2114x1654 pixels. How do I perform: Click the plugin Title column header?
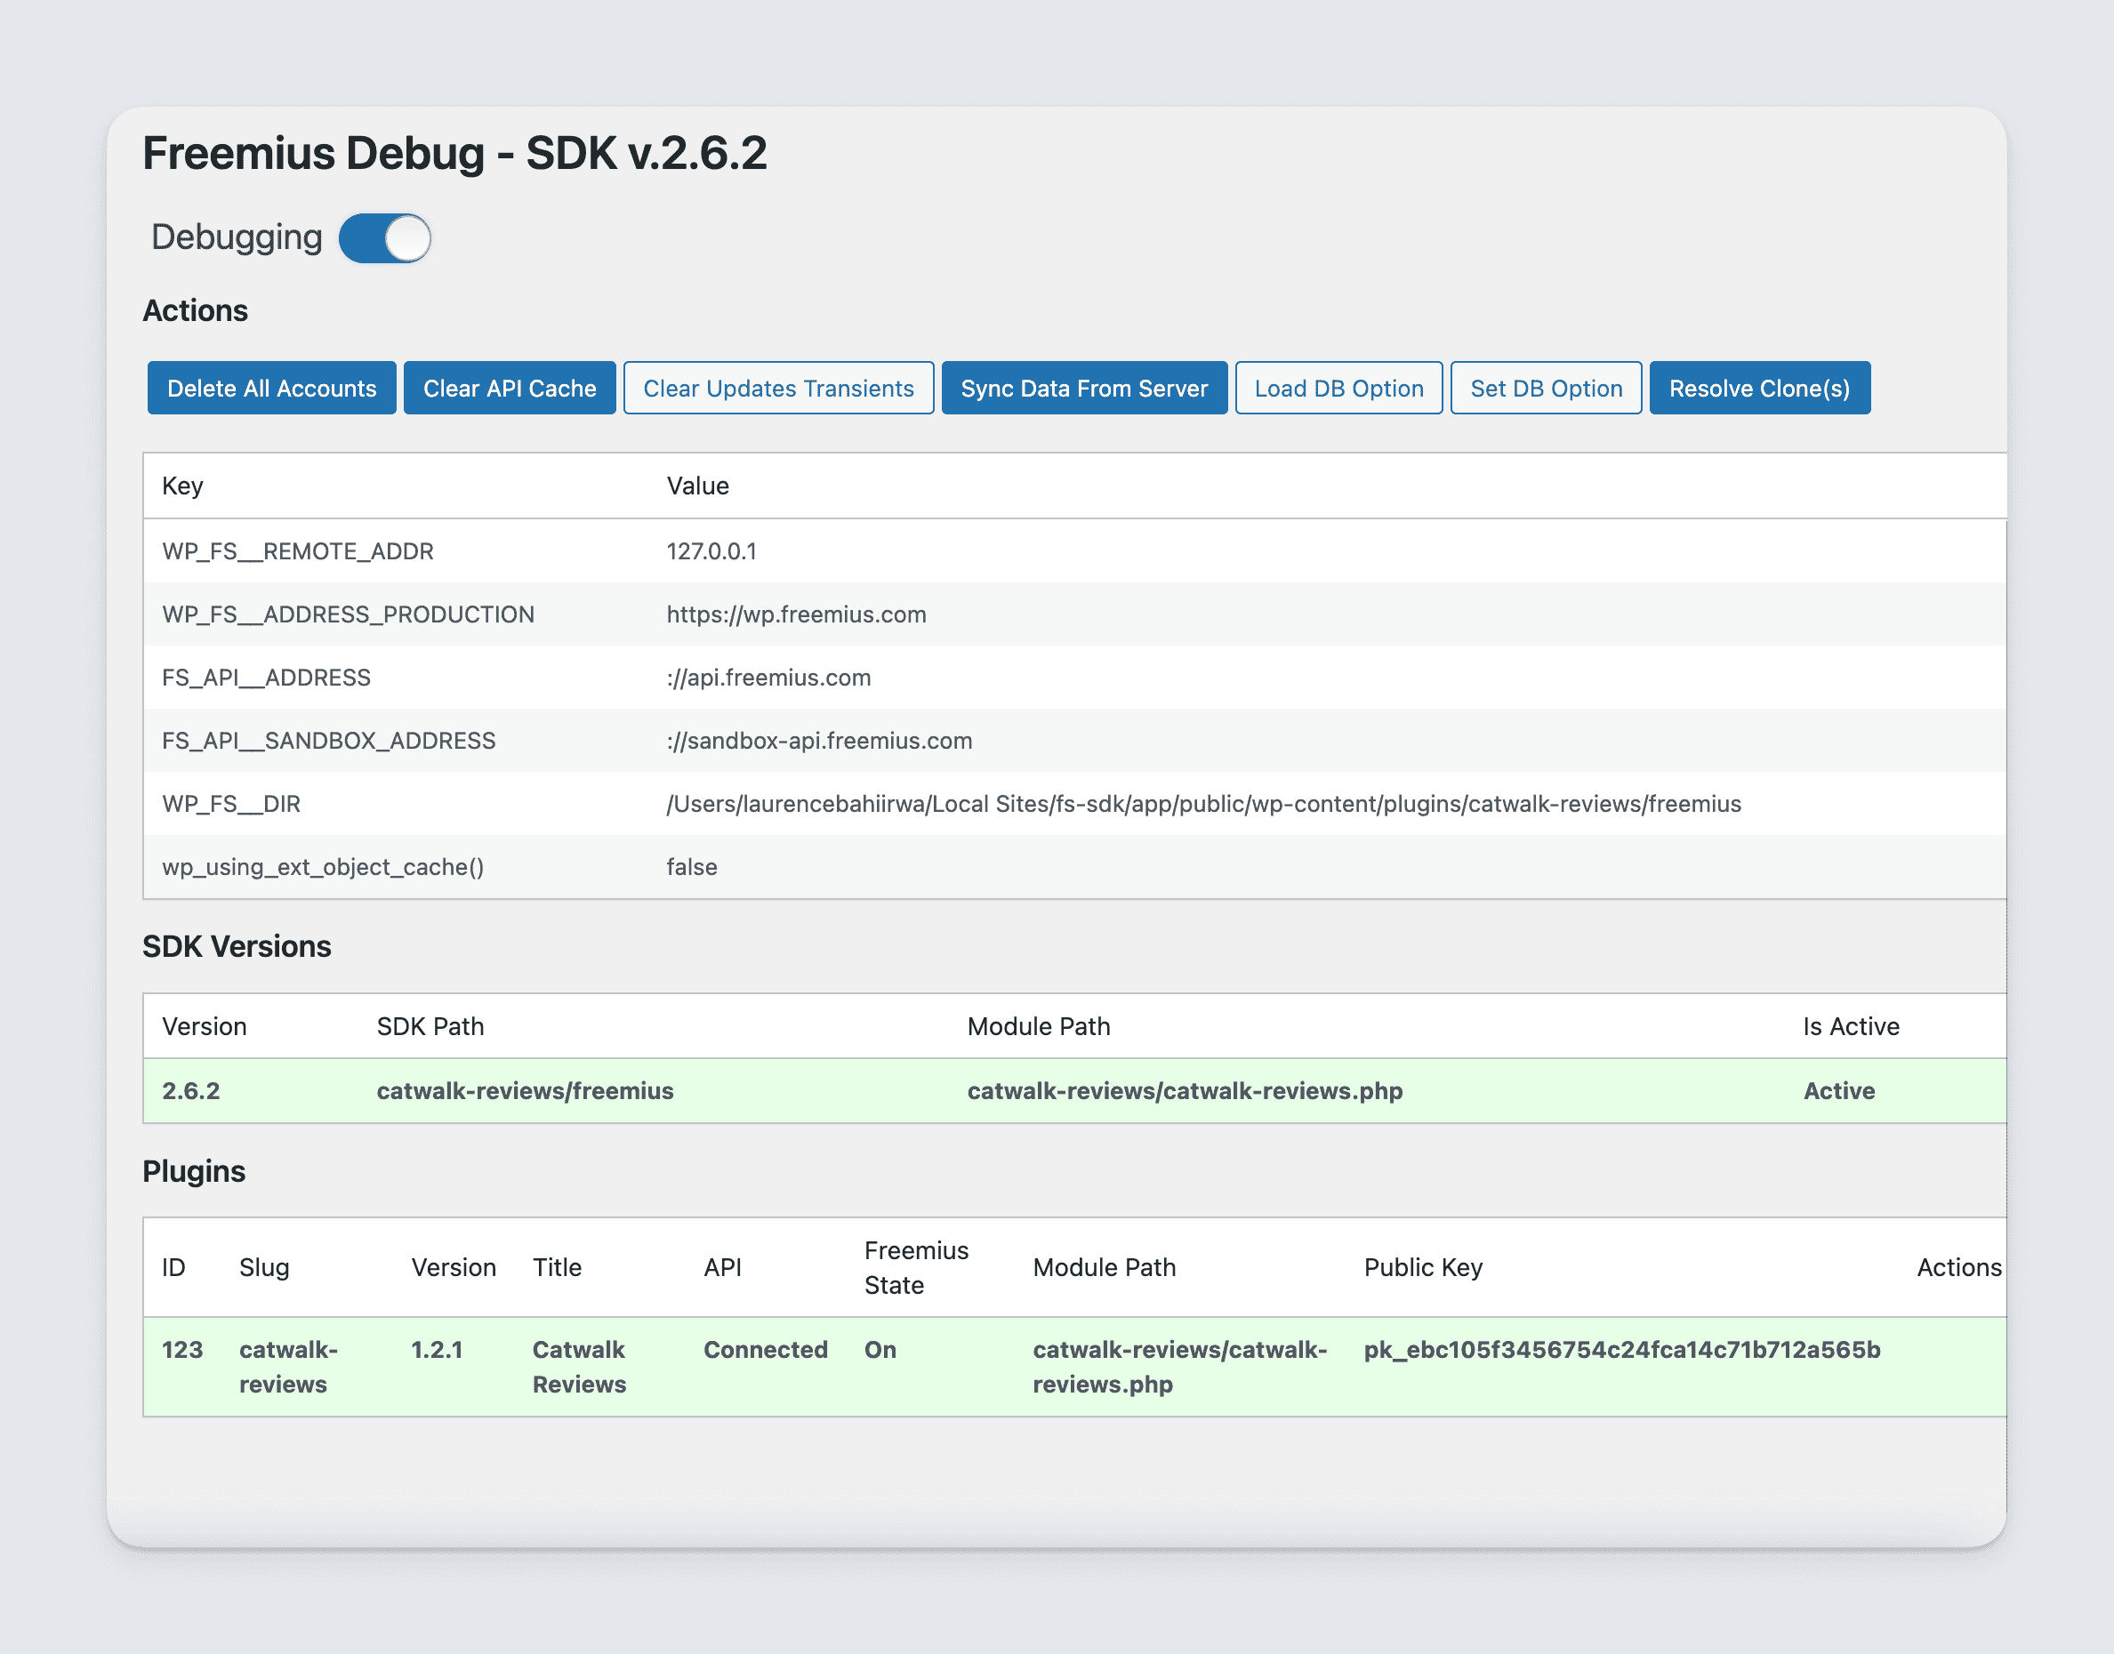click(557, 1266)
